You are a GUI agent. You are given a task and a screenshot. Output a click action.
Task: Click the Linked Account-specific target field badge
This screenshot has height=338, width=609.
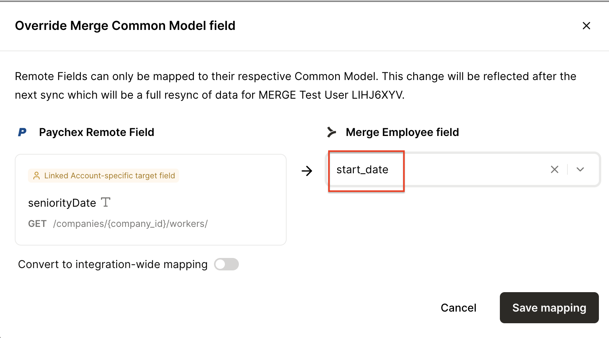click(x=103, y=176)
